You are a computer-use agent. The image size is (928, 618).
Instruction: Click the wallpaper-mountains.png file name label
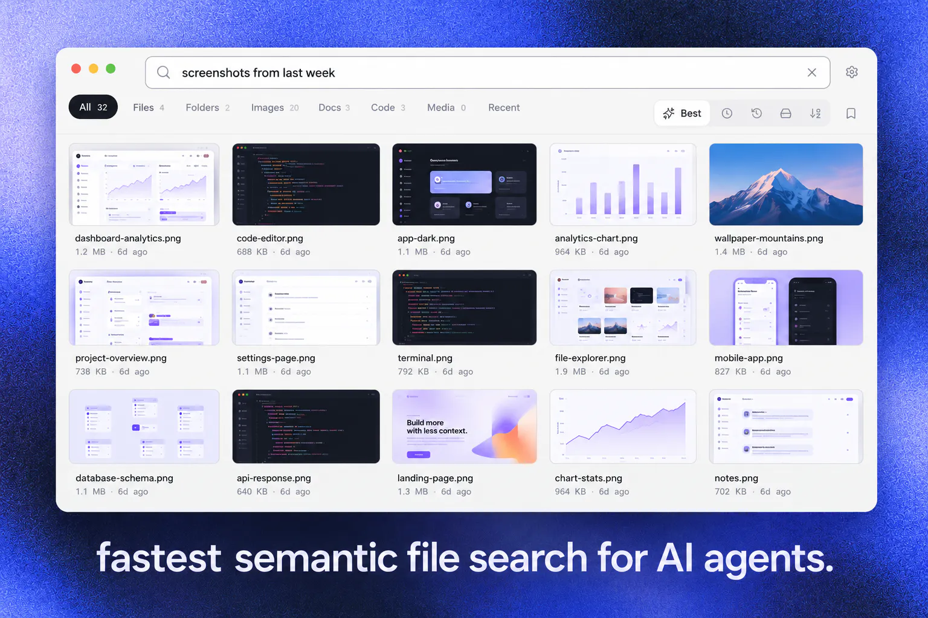[768, 238]
